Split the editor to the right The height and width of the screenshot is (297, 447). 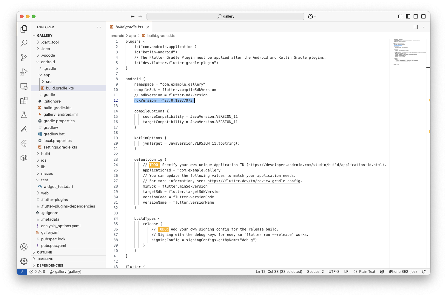coord(416,27)
